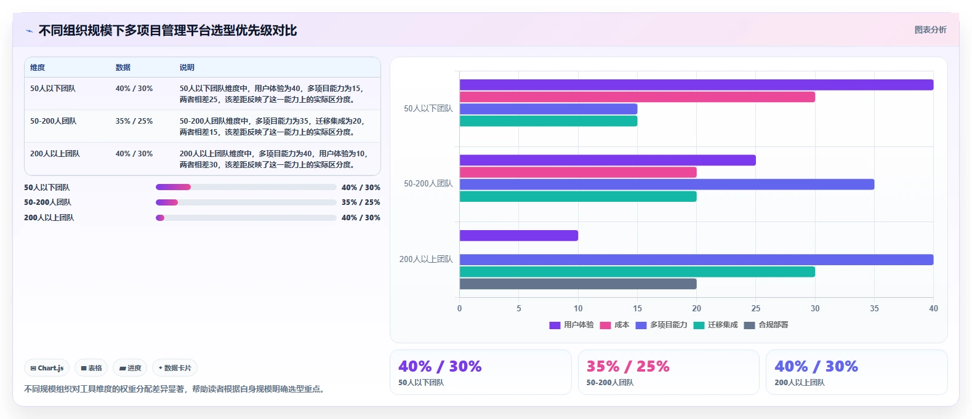Click the 35% / 25% value beside the progress bar

click(361, 202)
